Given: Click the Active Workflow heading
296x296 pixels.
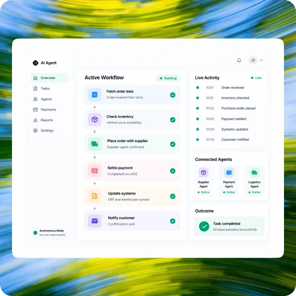Looking at the screenshot, I should coord(104,77).
